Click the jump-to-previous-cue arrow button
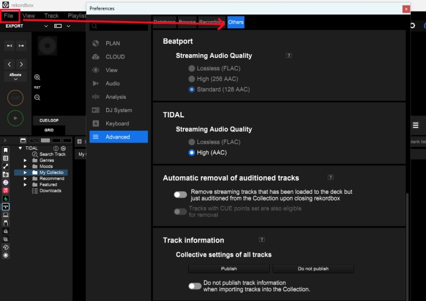The width and height of the screenshot is (426, 301). click(10, 46)
